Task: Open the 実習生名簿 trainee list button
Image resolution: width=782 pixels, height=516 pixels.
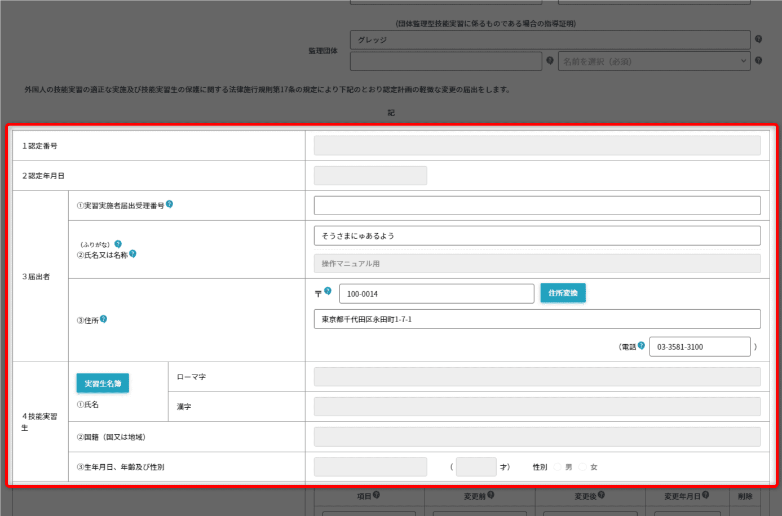Action: pos(103,383)
